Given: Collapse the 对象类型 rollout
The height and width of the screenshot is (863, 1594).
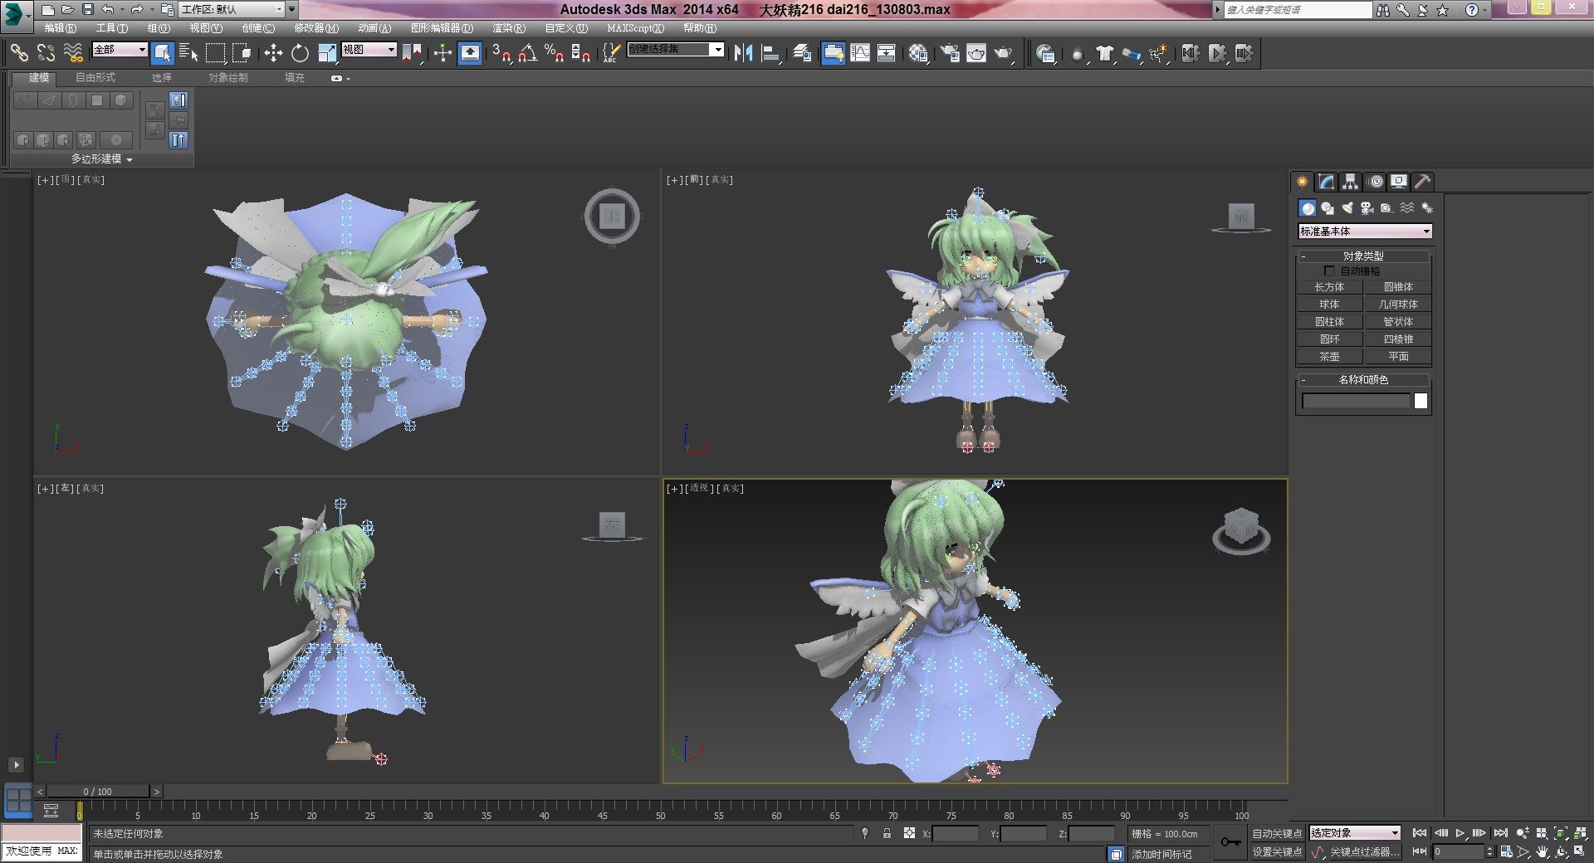Looking at the screenshot, I should [x=1363, y=256].
